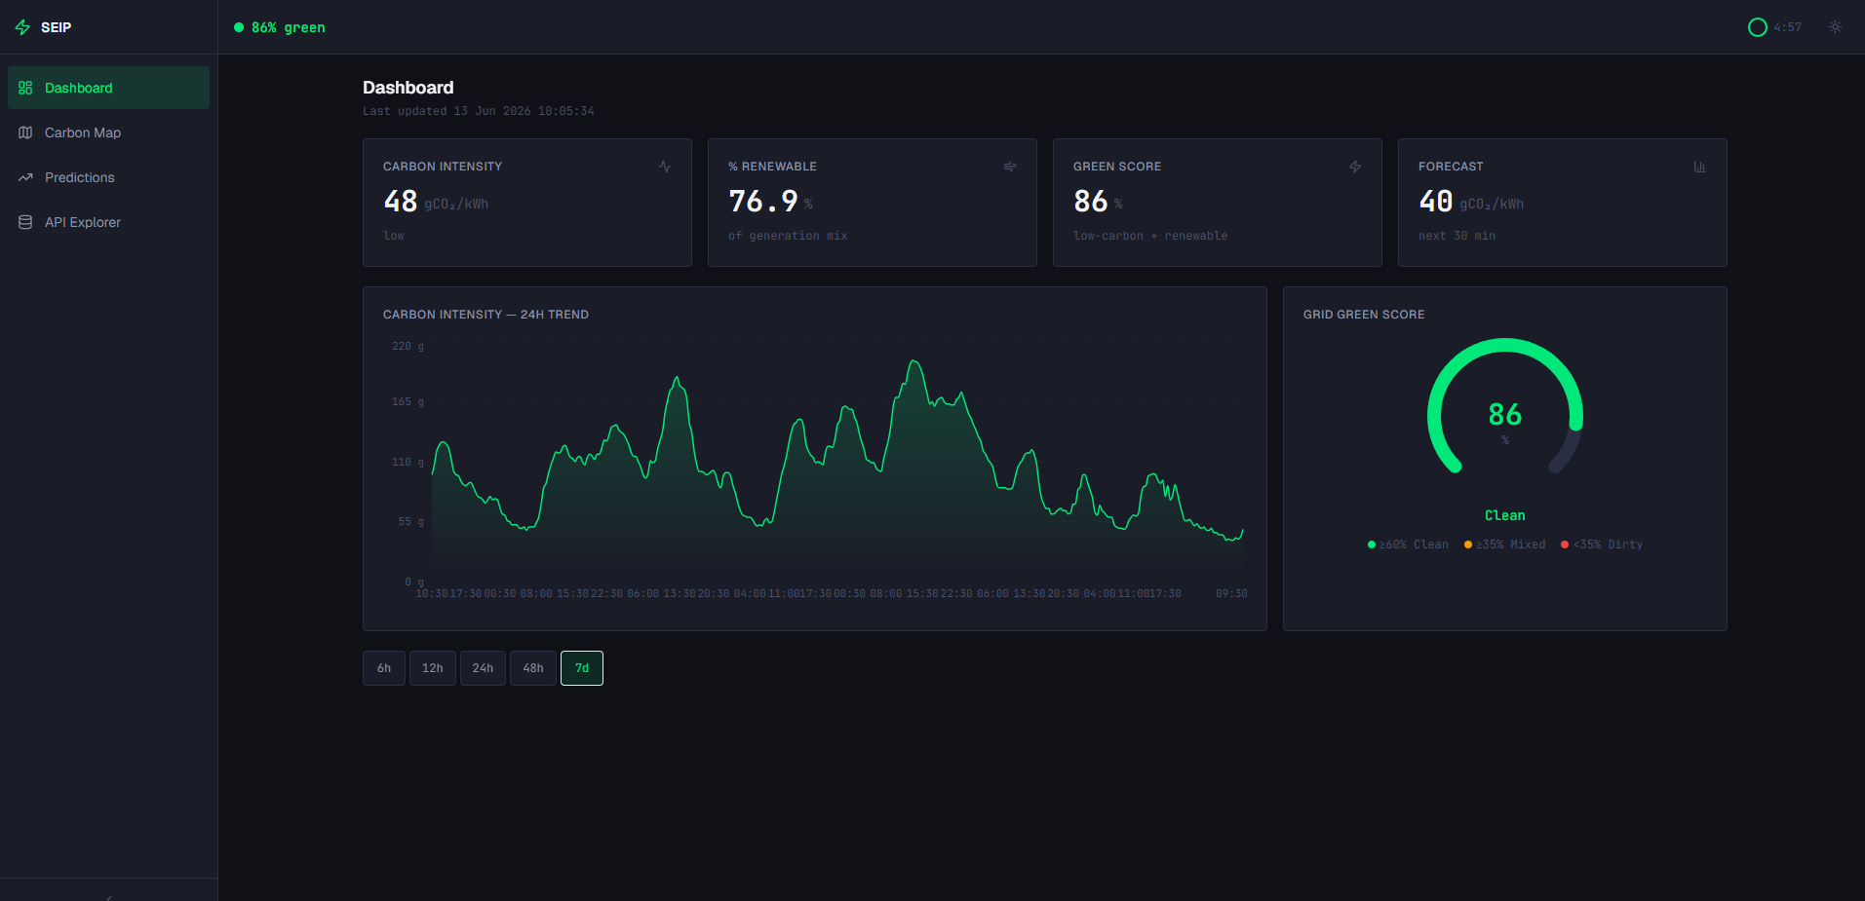The height and width of the screenshot is (901, 1865).
Task: Click the "of generation mix" caption
Action: click(x=788, y=236)
